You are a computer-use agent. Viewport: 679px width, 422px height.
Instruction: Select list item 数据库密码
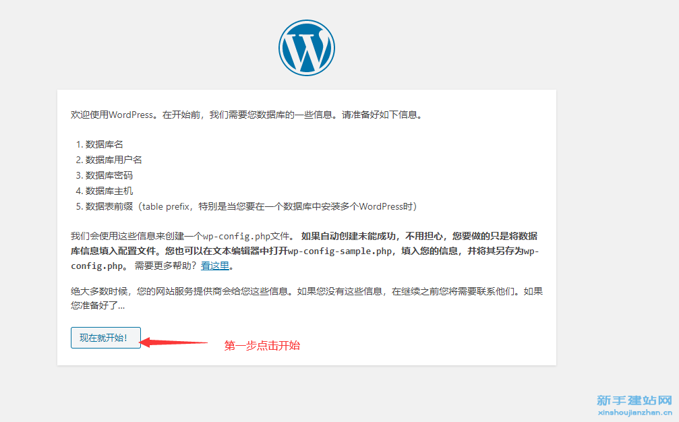(x=109, y=175)
